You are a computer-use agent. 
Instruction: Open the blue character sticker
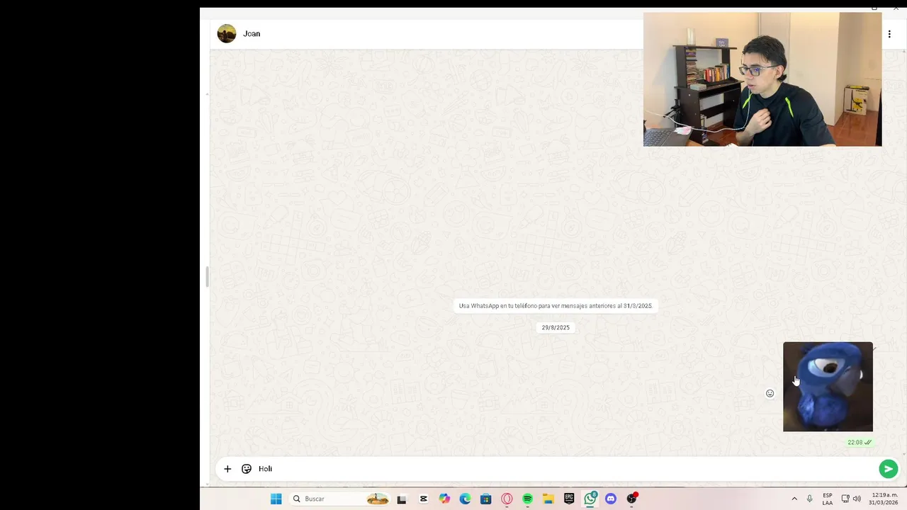pos(828,387)
